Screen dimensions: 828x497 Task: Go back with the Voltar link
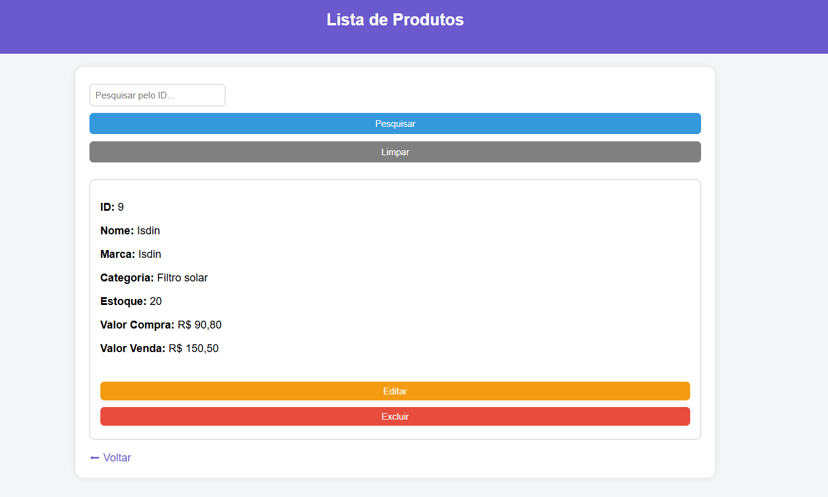[111, 458]
